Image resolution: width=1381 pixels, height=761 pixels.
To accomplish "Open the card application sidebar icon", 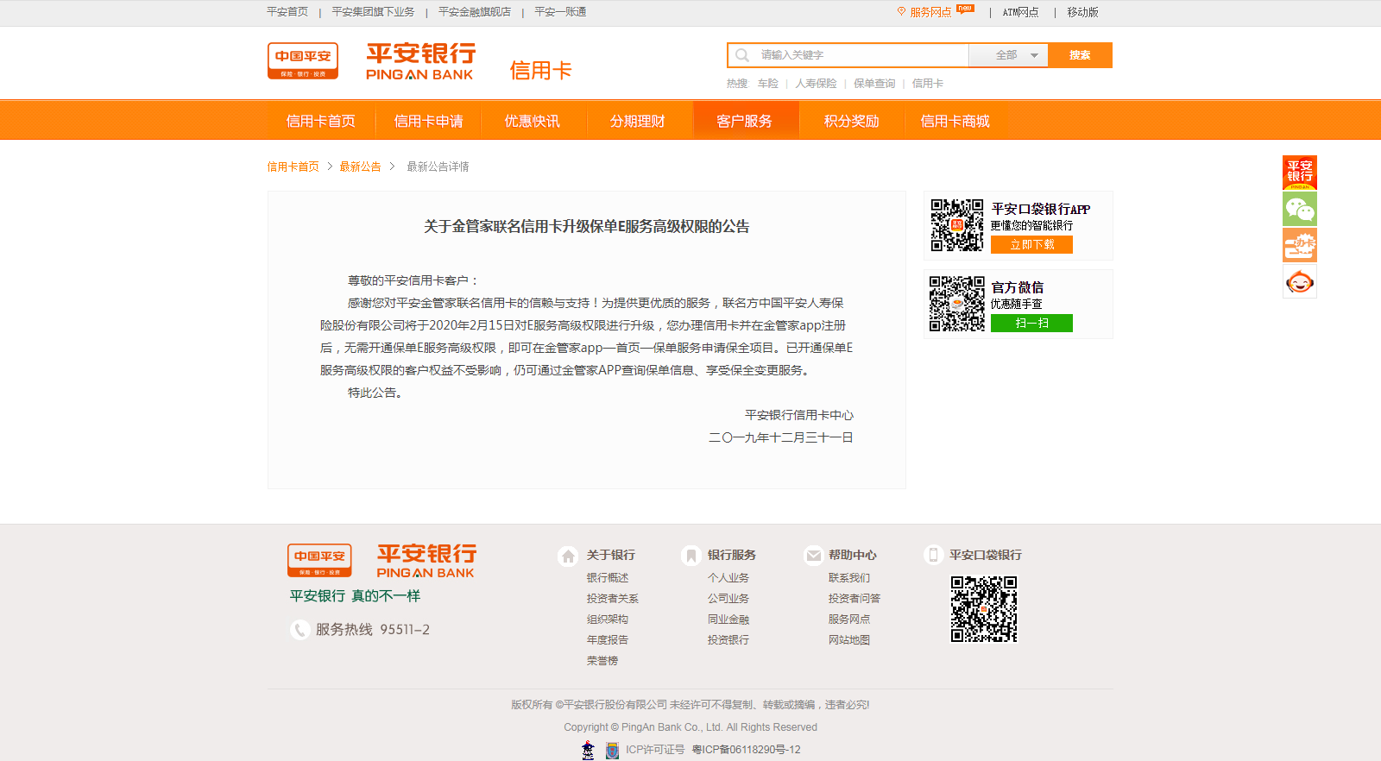I will pos(1300,245).
